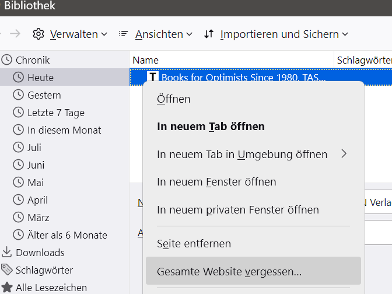The width and height of the screenshot is (392, 294).
Task: Click the Alle Lesezeichen star icon
Action: click(x=7, y=288)
